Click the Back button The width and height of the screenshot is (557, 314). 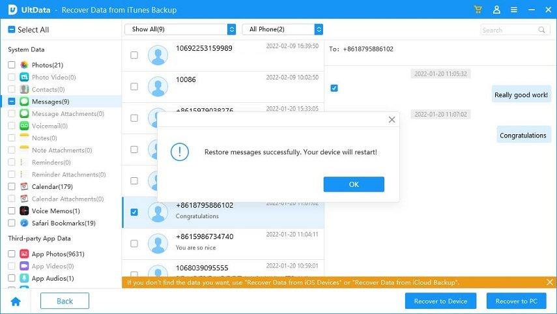64,301
